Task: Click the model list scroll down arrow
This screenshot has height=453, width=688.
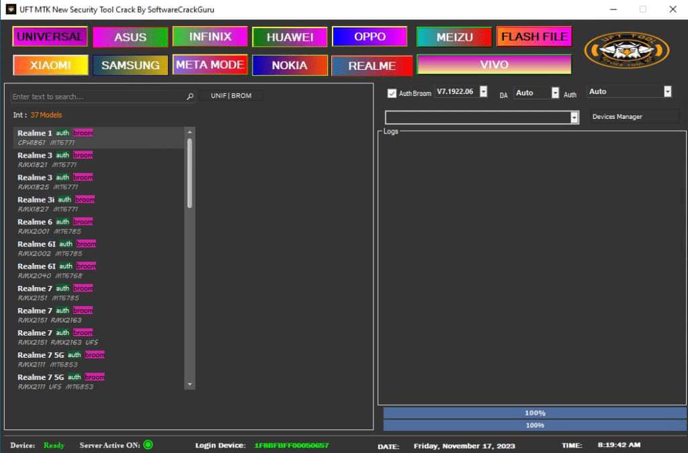Action: pos(189,385)
